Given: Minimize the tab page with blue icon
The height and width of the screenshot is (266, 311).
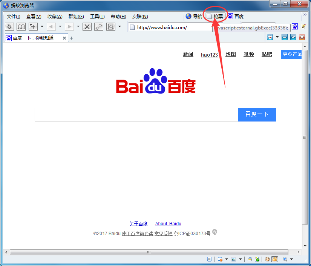Looking at the screenshot, I should point(285,37).
